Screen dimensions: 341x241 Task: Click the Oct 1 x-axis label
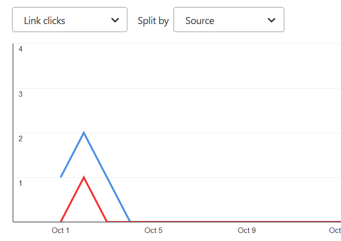click(x=61, y=230)
